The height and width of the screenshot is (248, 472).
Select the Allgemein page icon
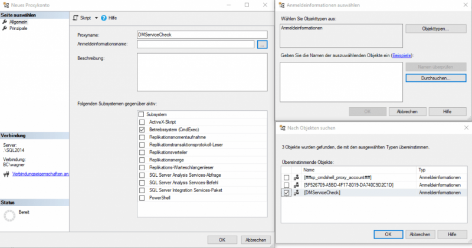pyautogui.click(x=5, y=22)
